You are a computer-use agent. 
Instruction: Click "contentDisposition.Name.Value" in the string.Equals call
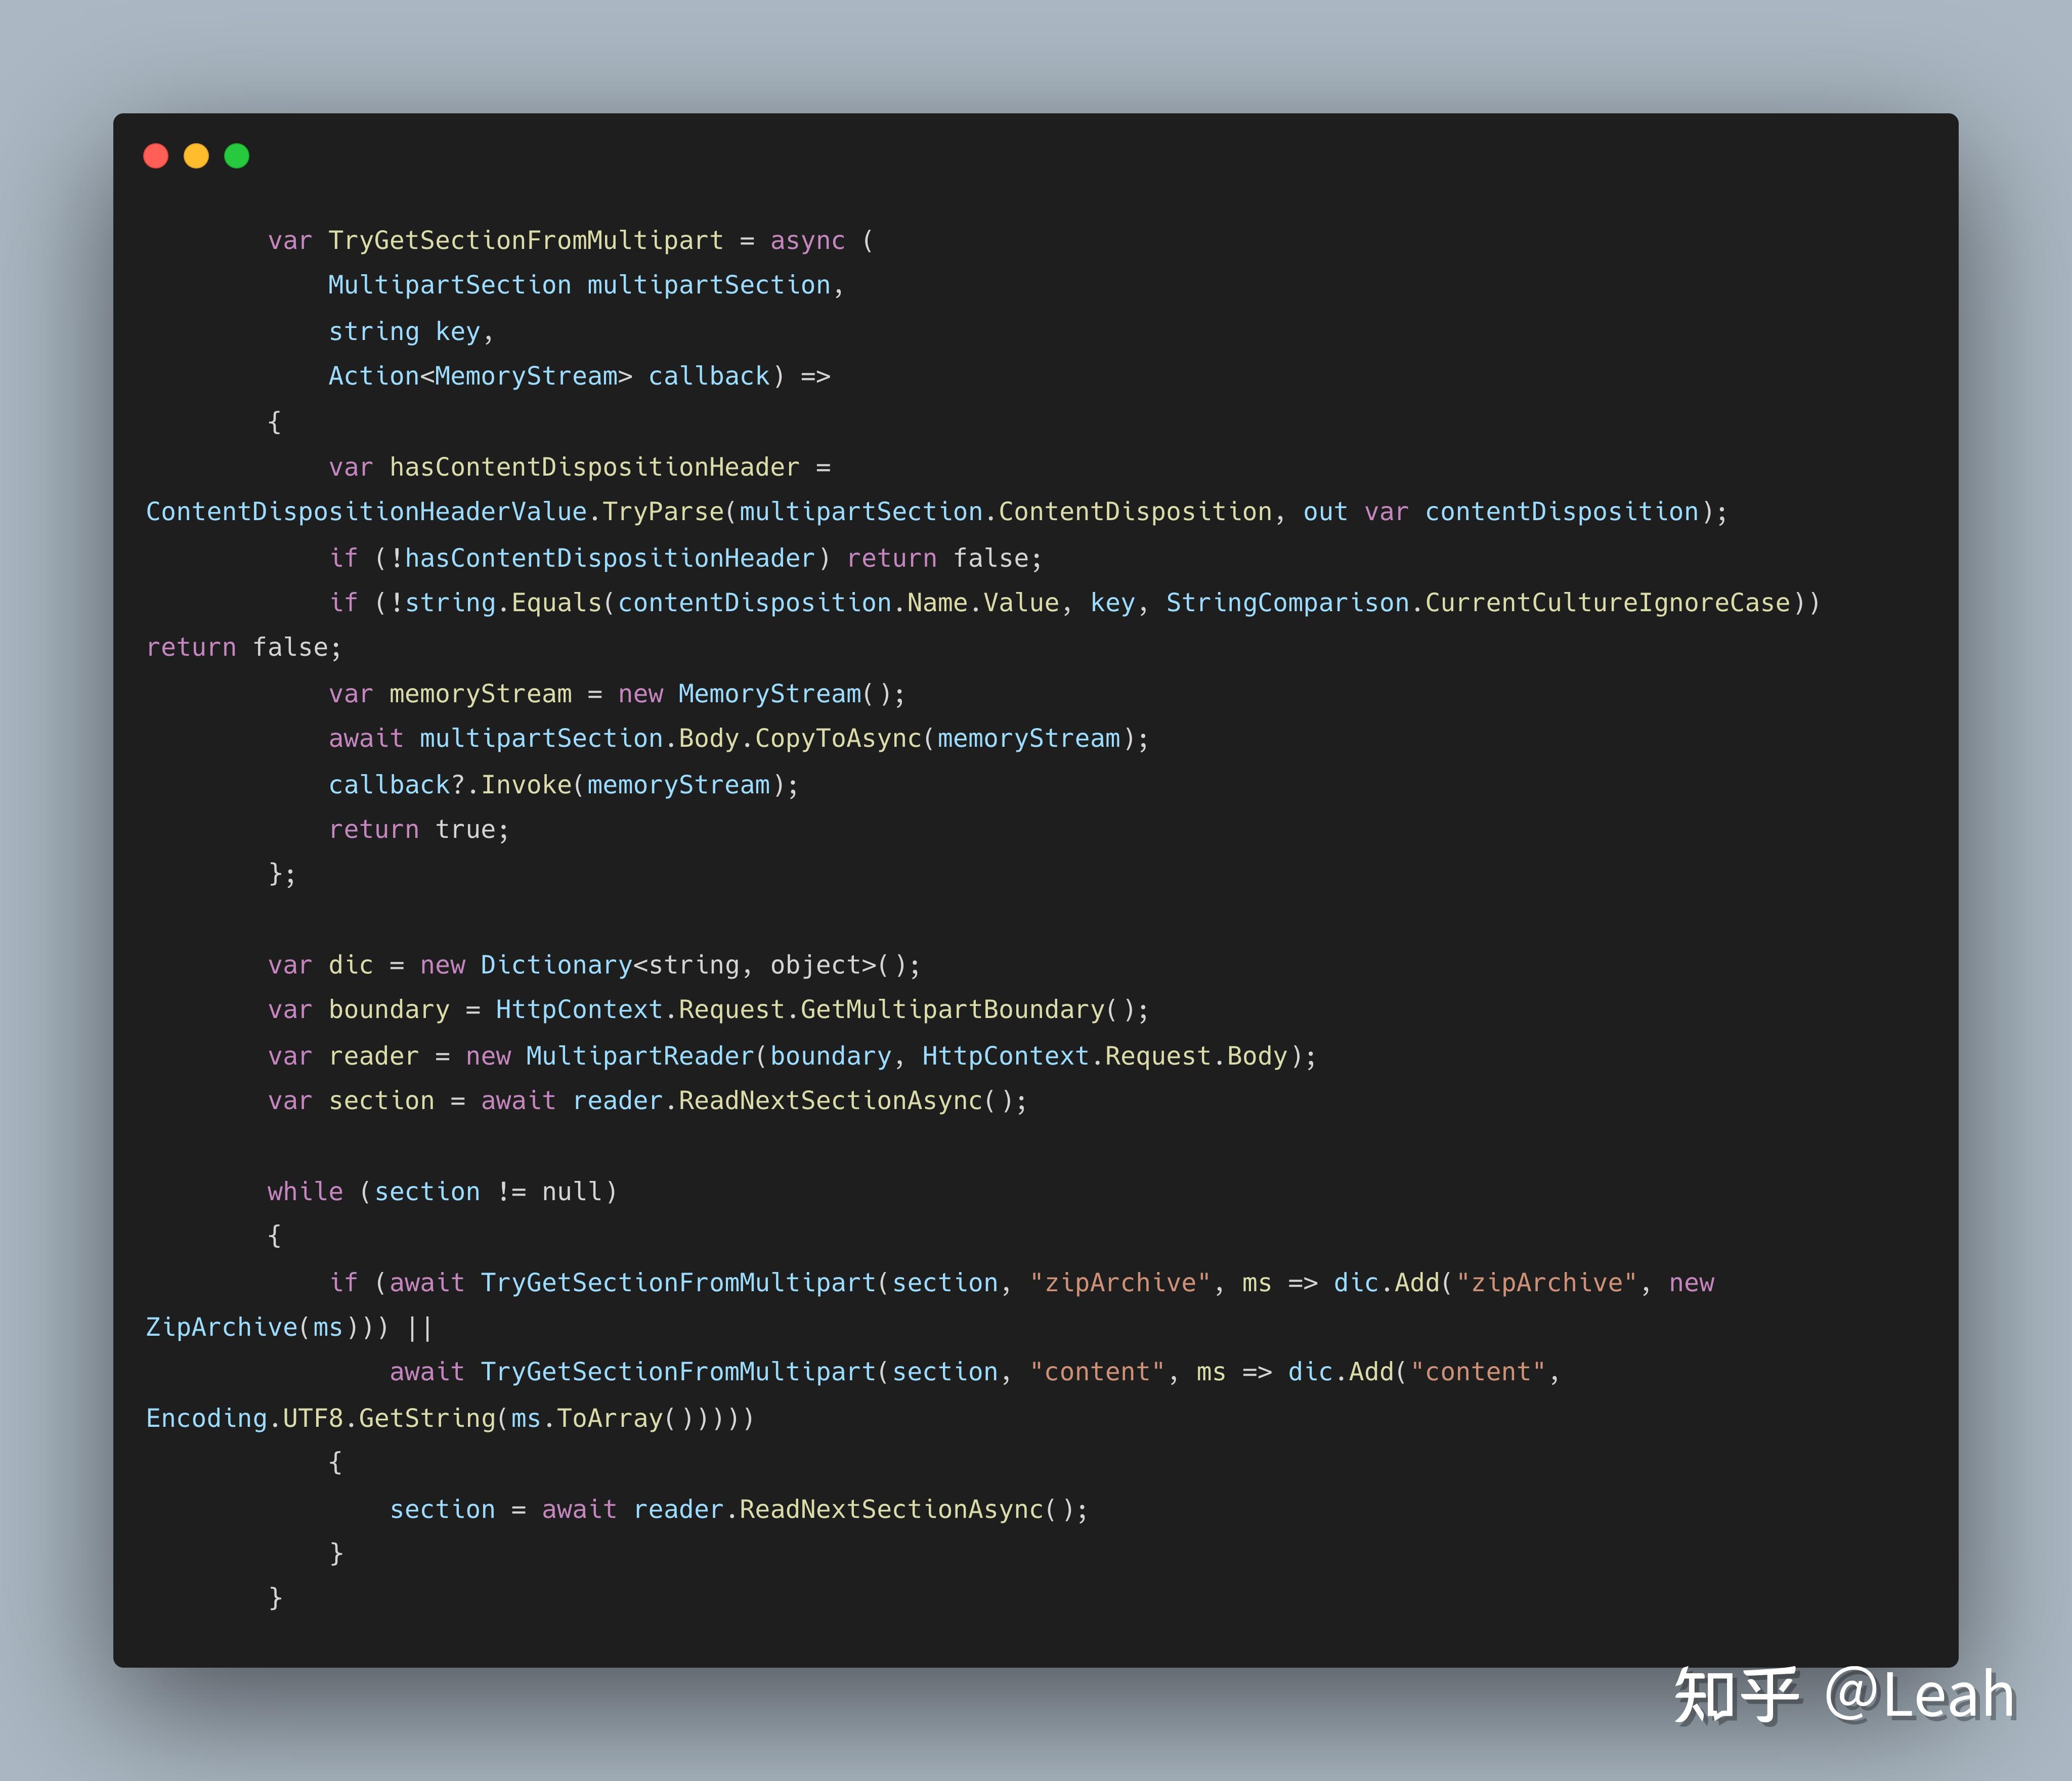838,603
